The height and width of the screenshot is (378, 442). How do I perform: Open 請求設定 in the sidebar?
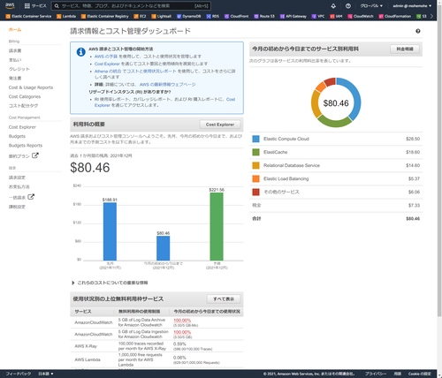[x=17, y=178]
